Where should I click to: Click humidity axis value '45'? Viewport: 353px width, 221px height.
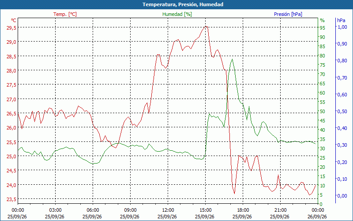(323, 121)
